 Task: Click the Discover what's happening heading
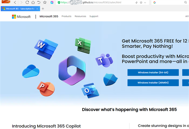(129, 110)
